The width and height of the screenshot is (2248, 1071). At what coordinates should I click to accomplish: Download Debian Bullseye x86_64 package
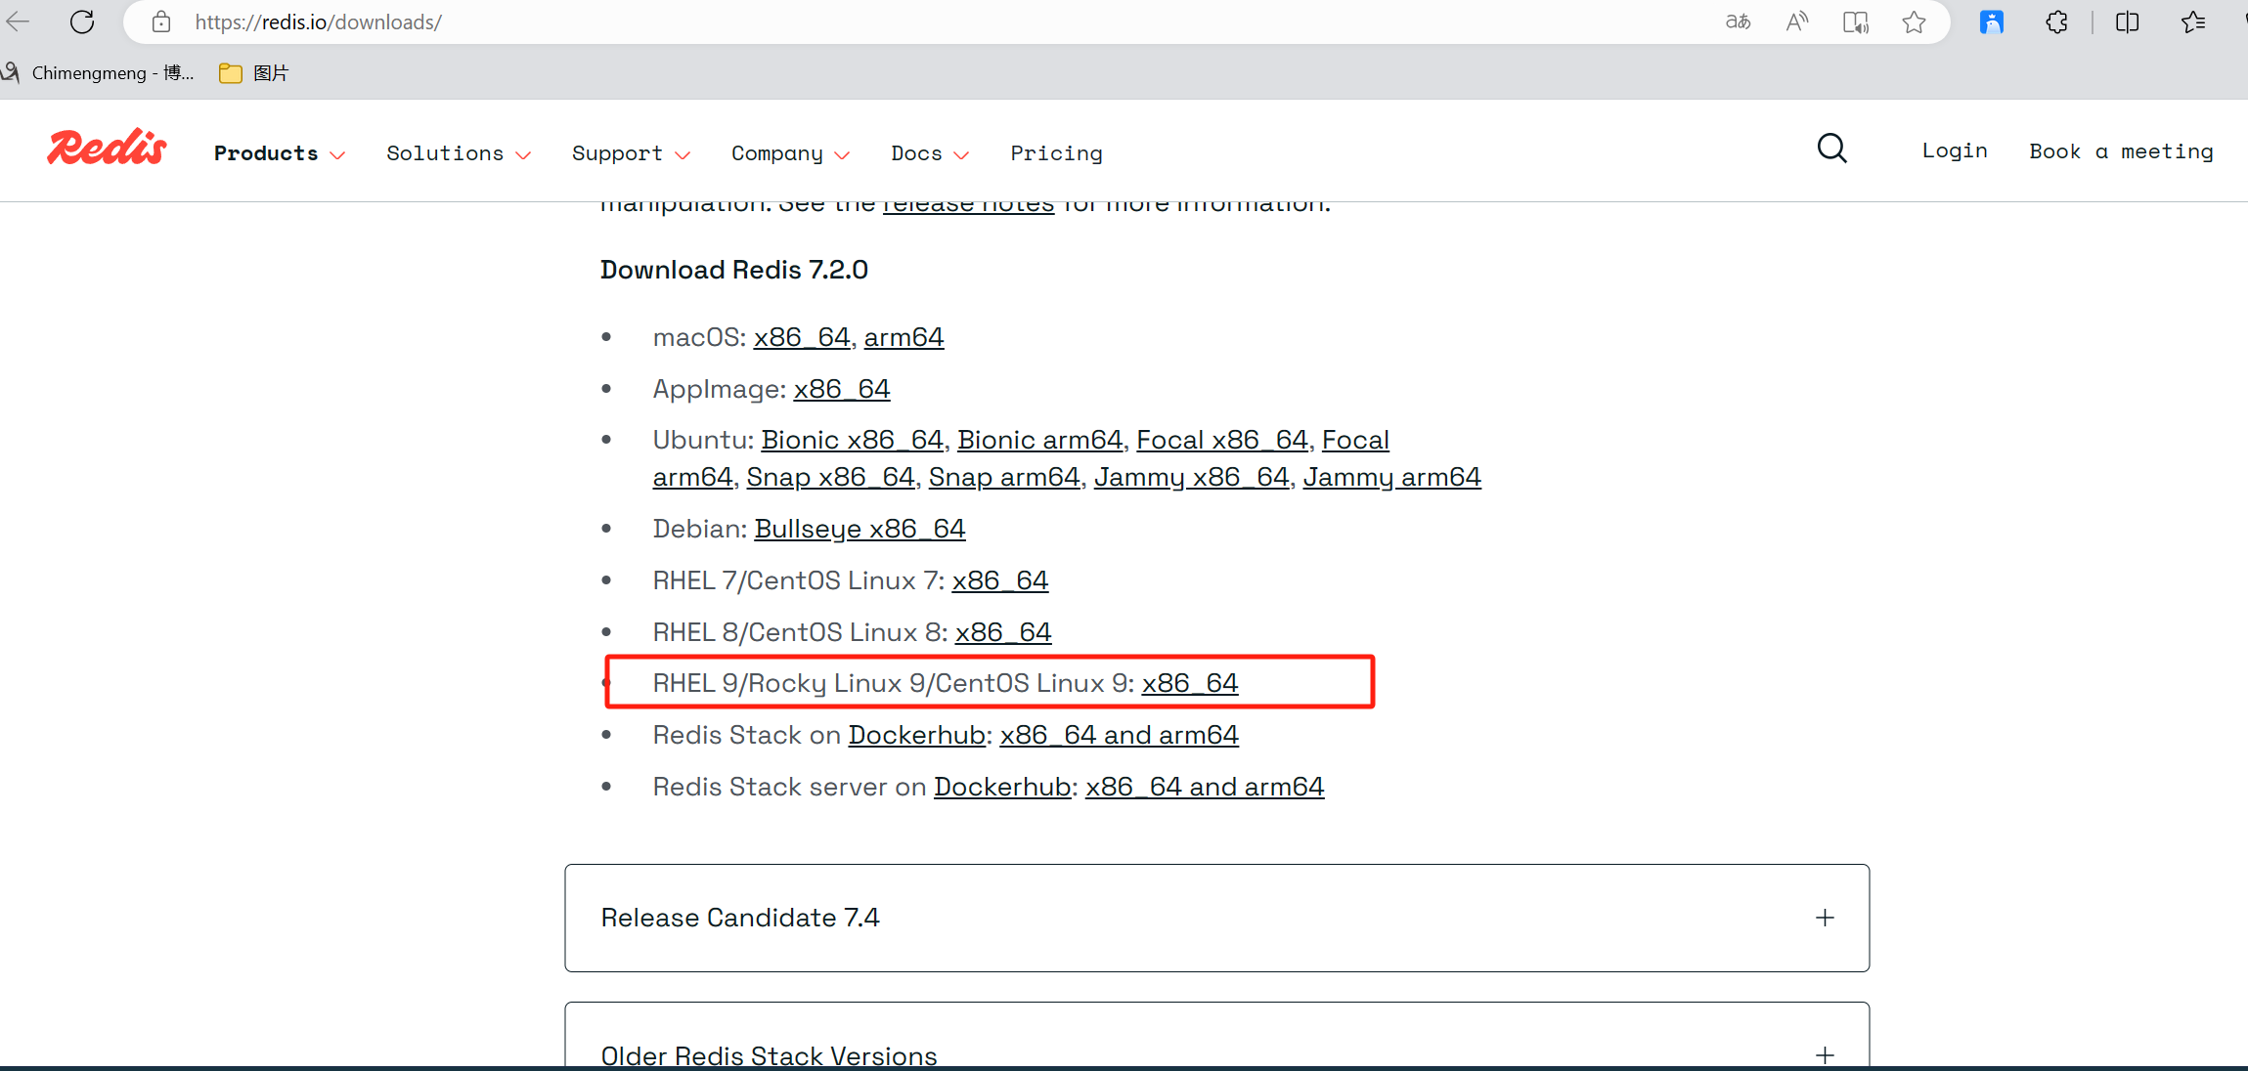(x=860, y=529)
